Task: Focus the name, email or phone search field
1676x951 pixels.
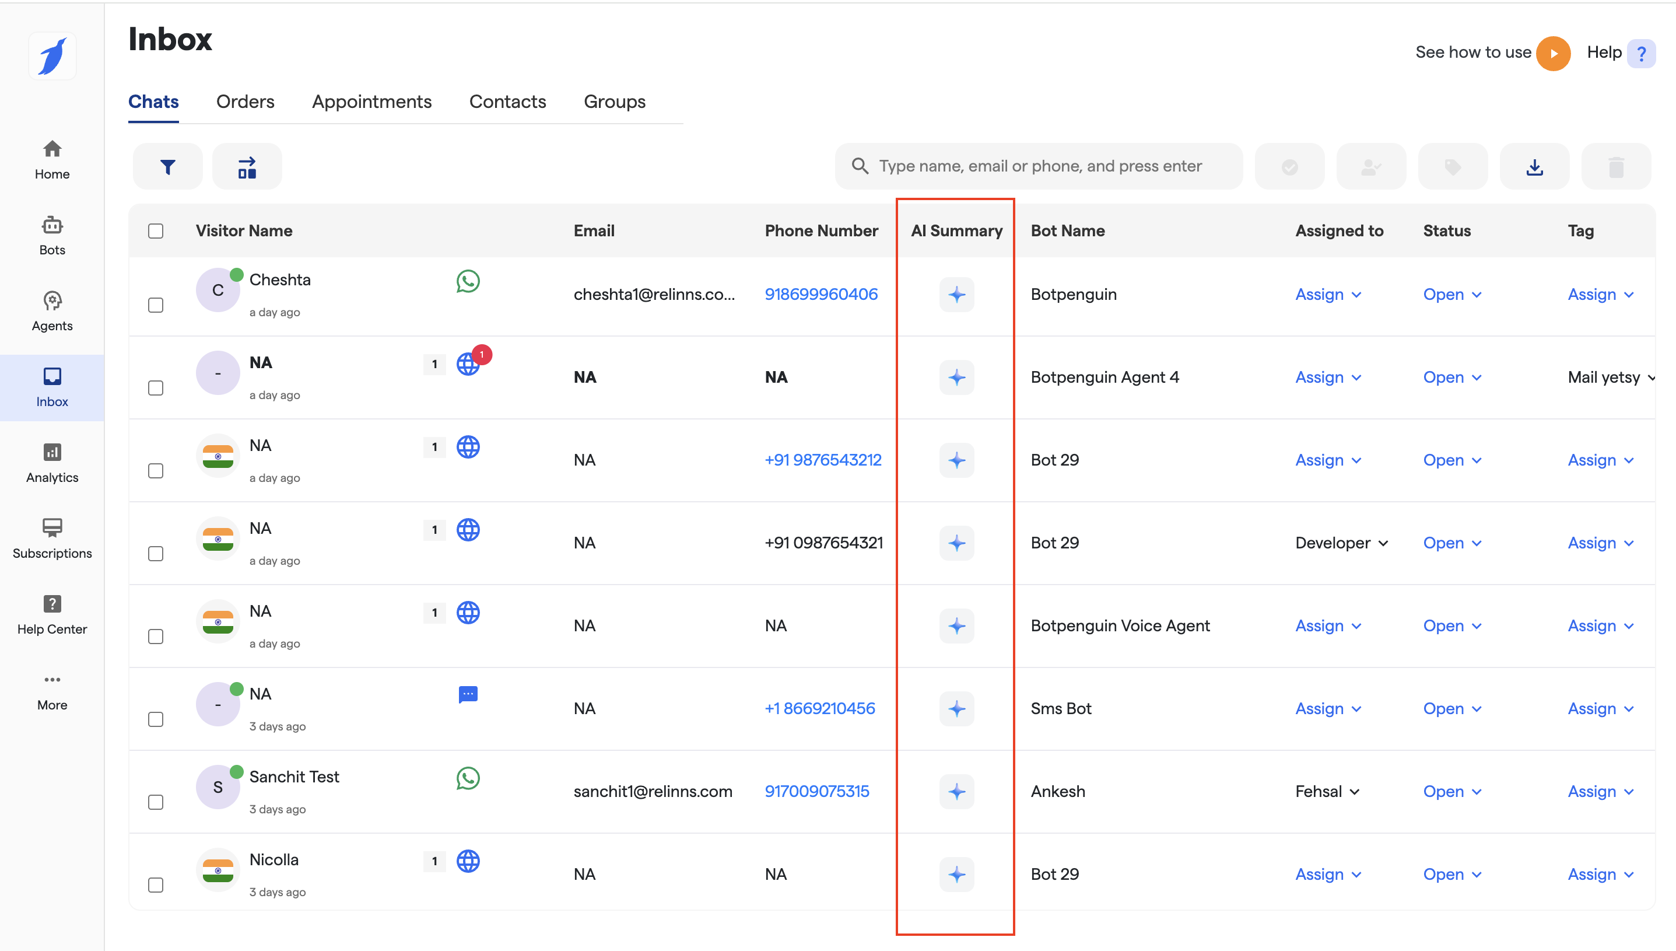Action: point(1044,166)
